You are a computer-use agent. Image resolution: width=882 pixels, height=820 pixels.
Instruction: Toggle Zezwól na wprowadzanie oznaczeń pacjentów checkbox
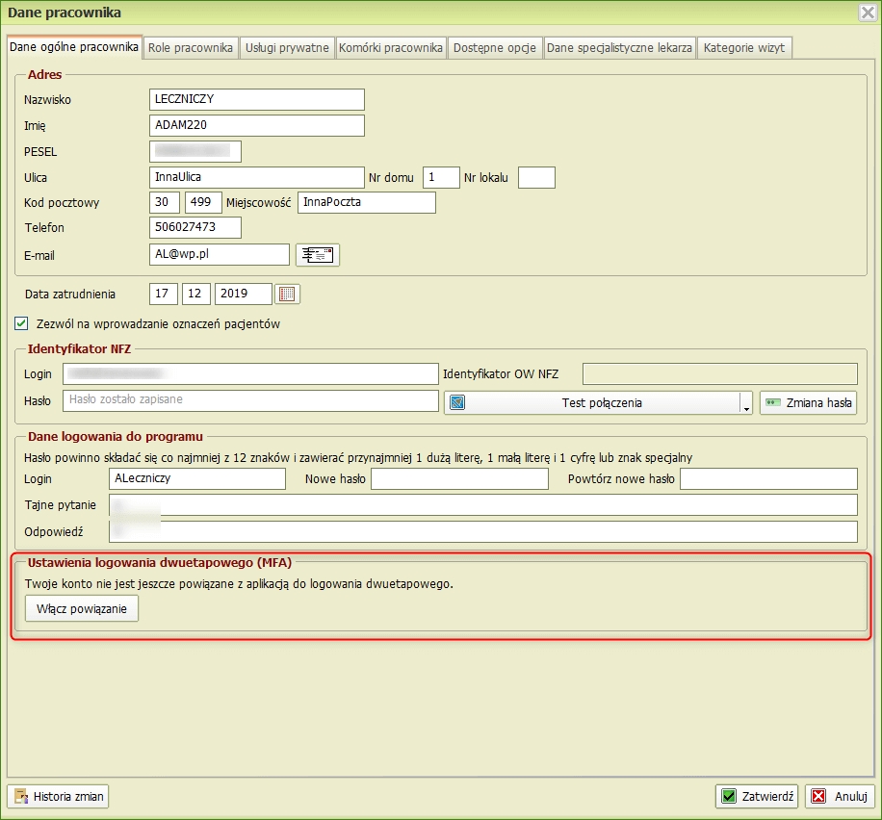coord(22,324)
